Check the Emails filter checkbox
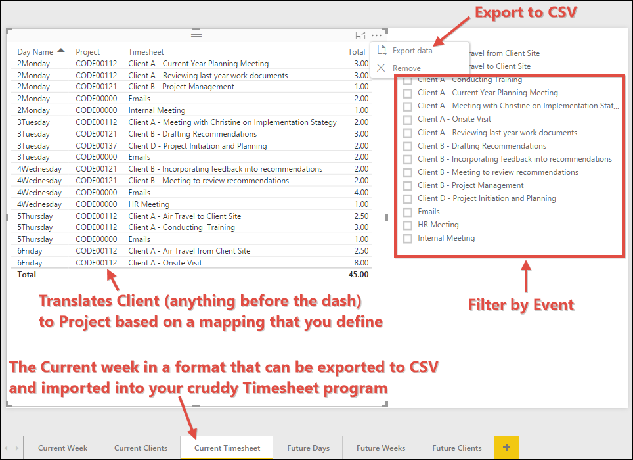633x460 pixels. tap(407, 212)
